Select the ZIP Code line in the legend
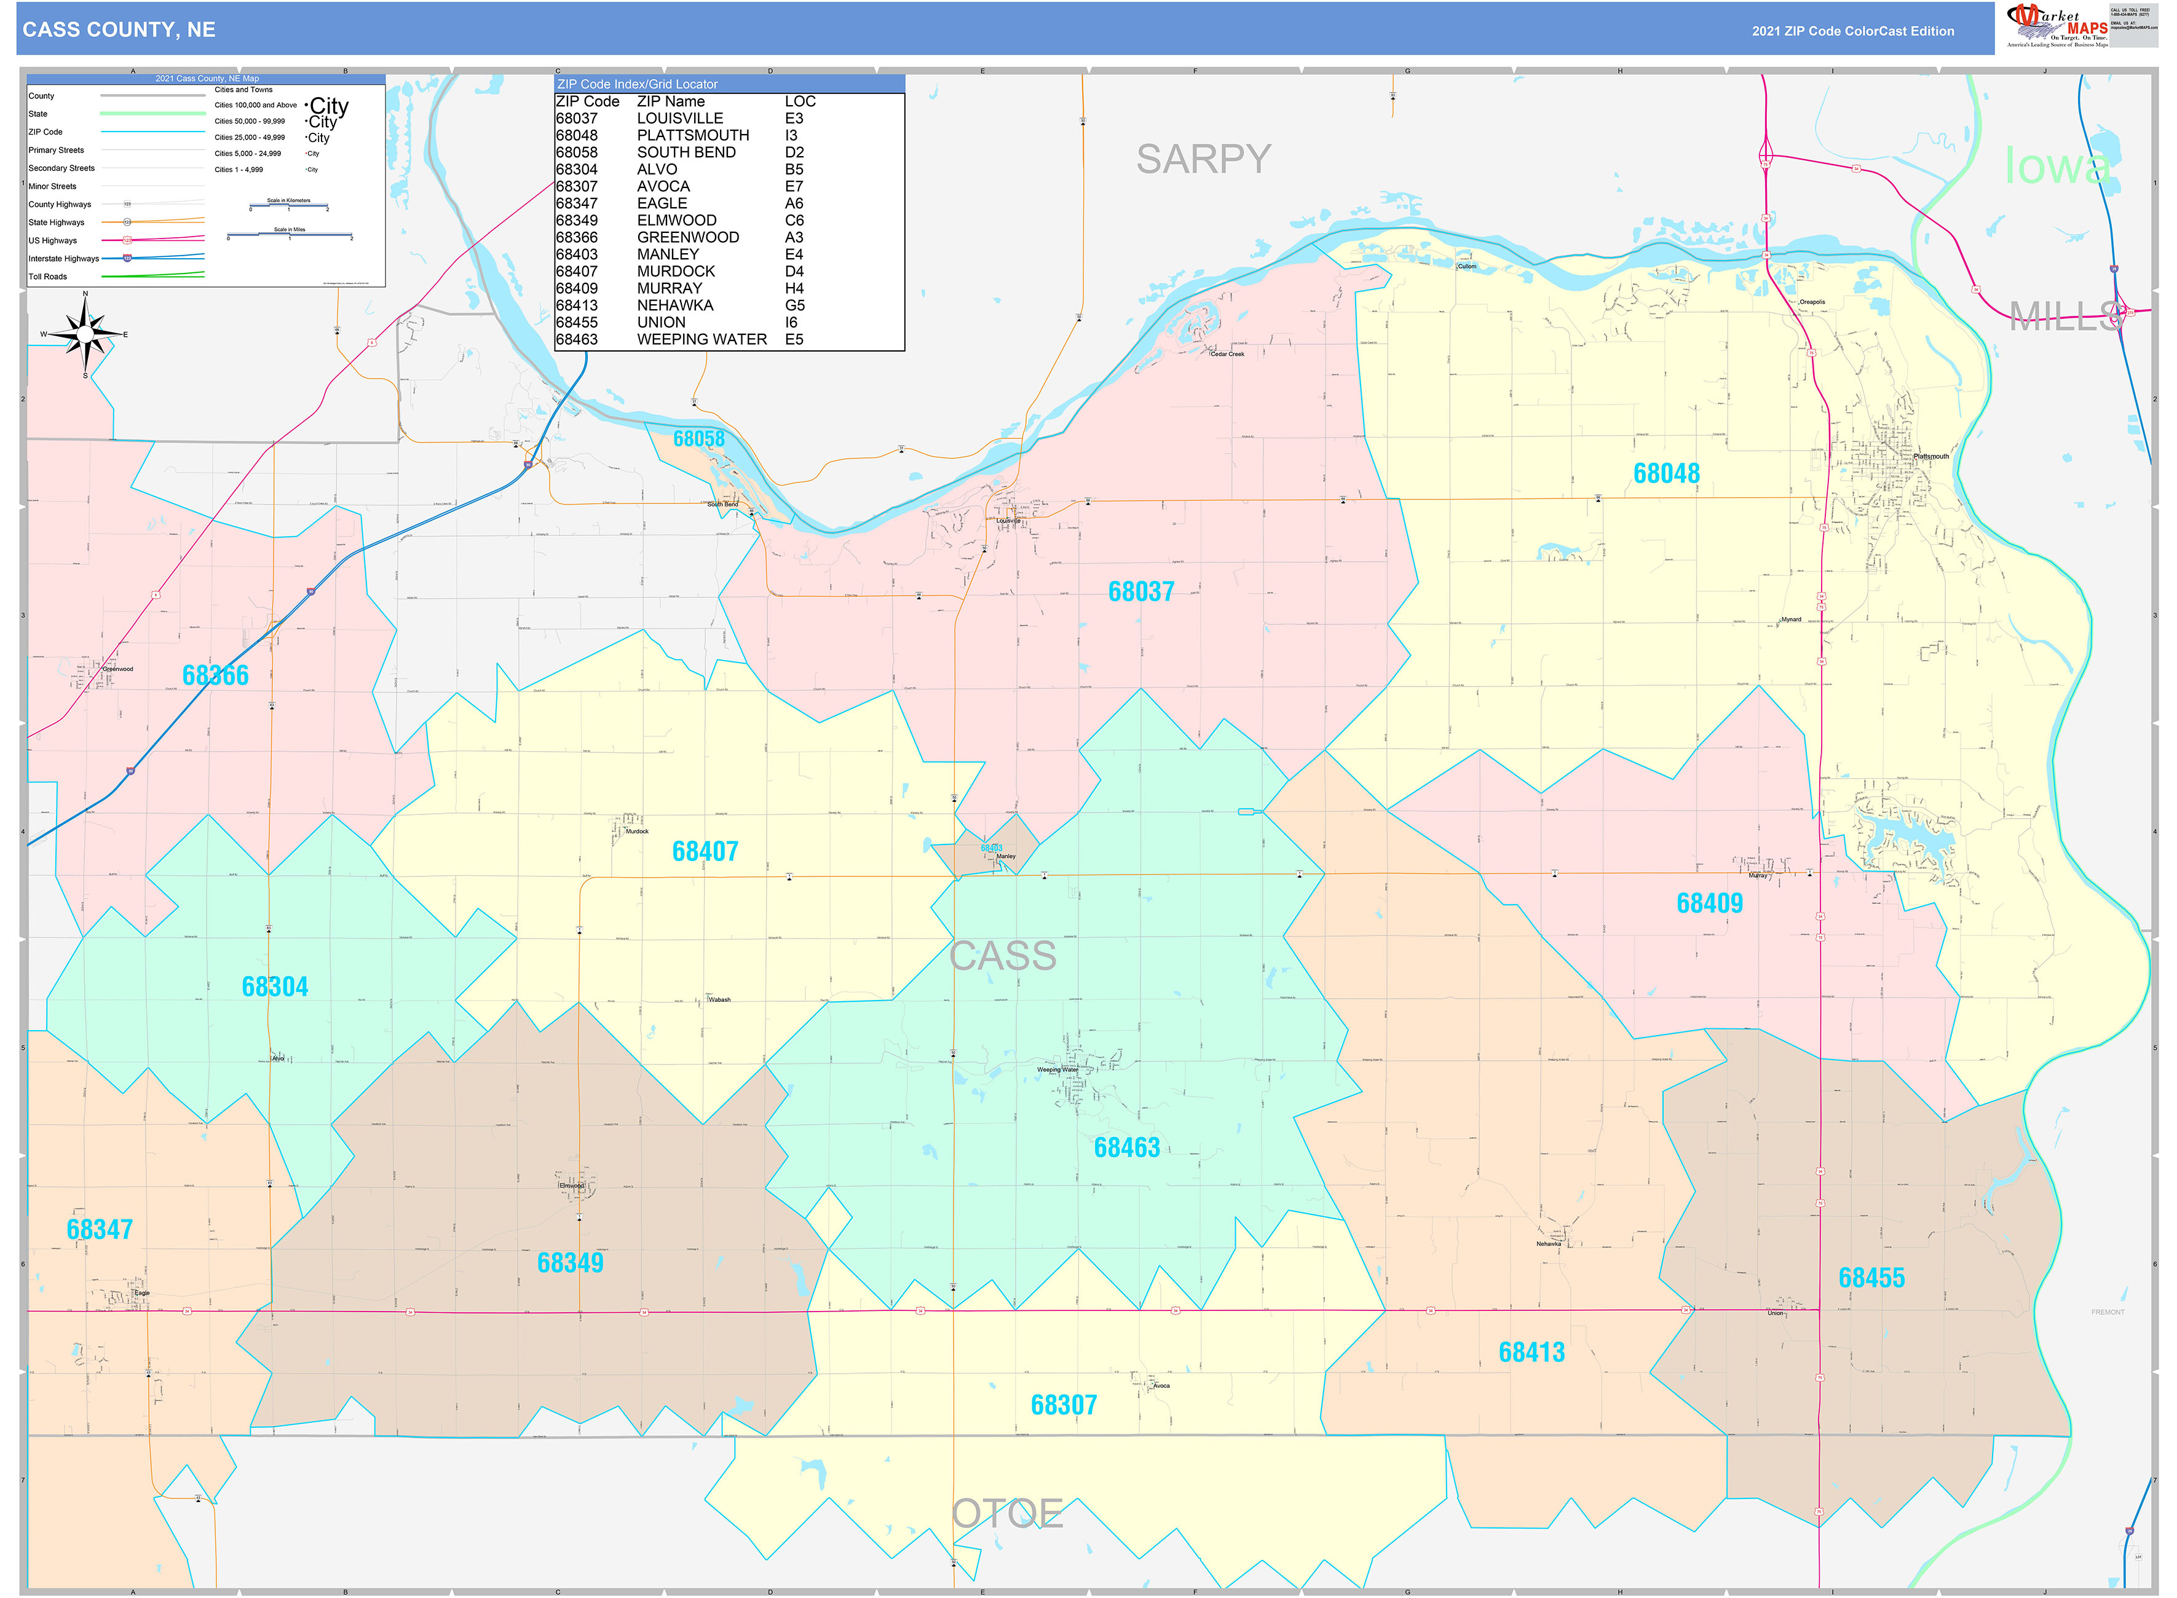 coord(152,132)
